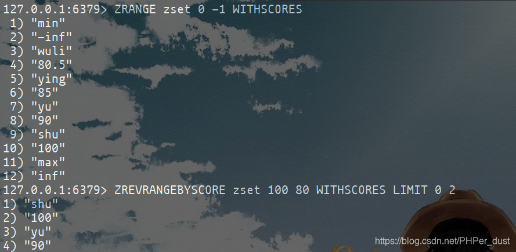This screenshot has height=252, width=516.
Task: Select the "min" result line
Action: click(48, 24)
